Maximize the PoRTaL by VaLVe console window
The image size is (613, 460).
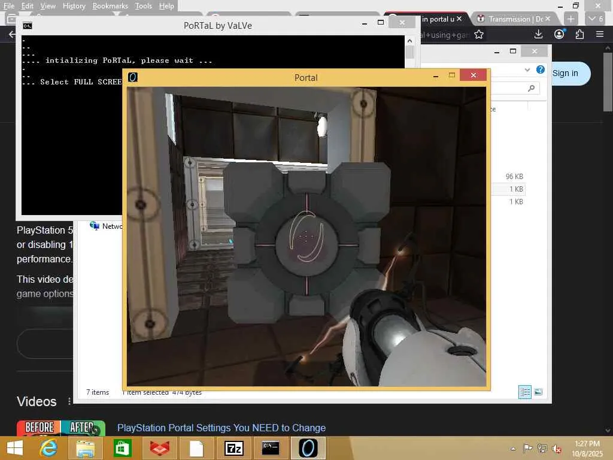click(381, 23)
